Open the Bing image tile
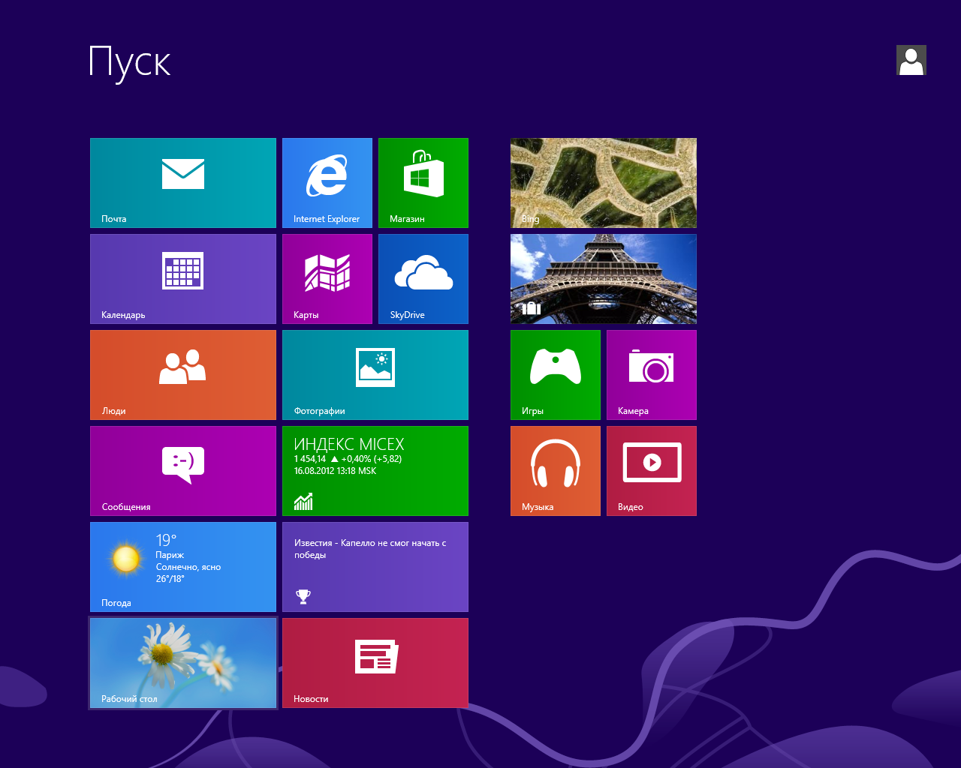Viewport: 961px width, 768px height. click(604, 183)
